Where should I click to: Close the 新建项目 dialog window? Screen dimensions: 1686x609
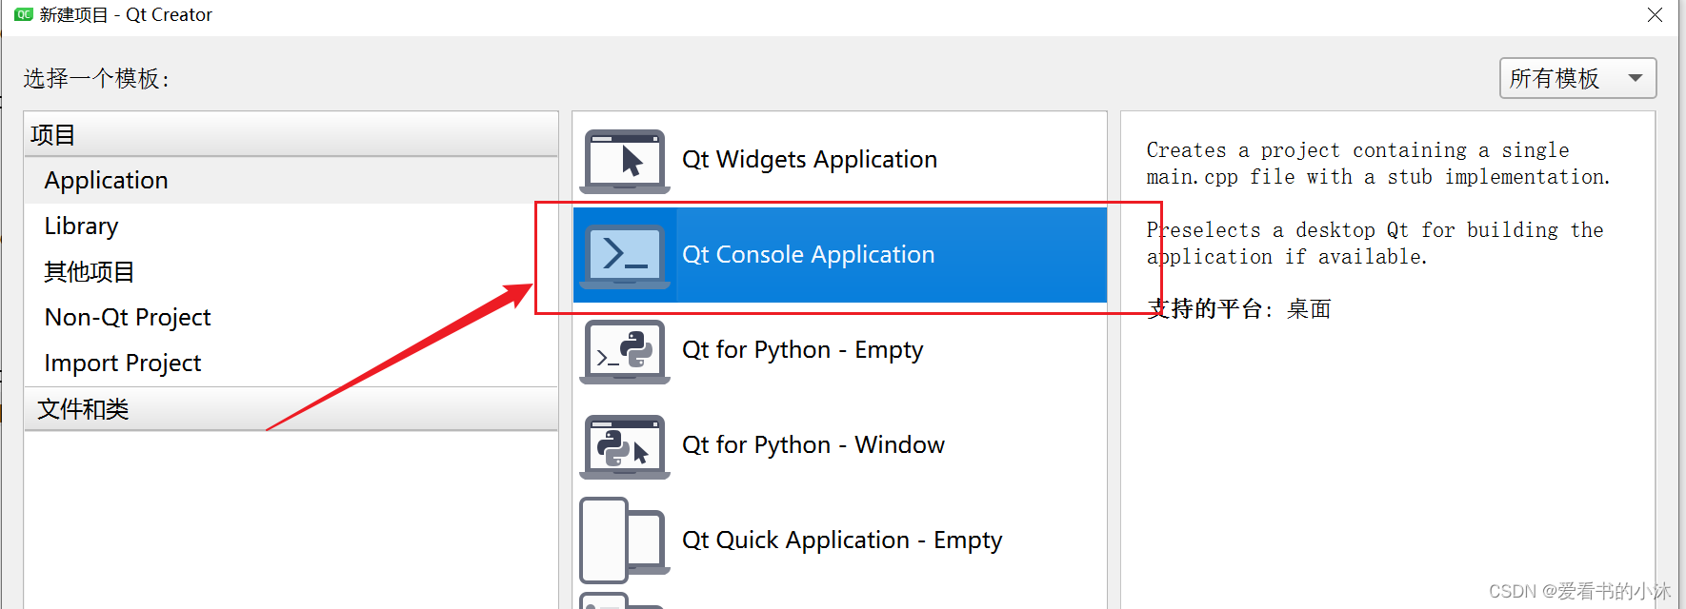click(1655, 15)
